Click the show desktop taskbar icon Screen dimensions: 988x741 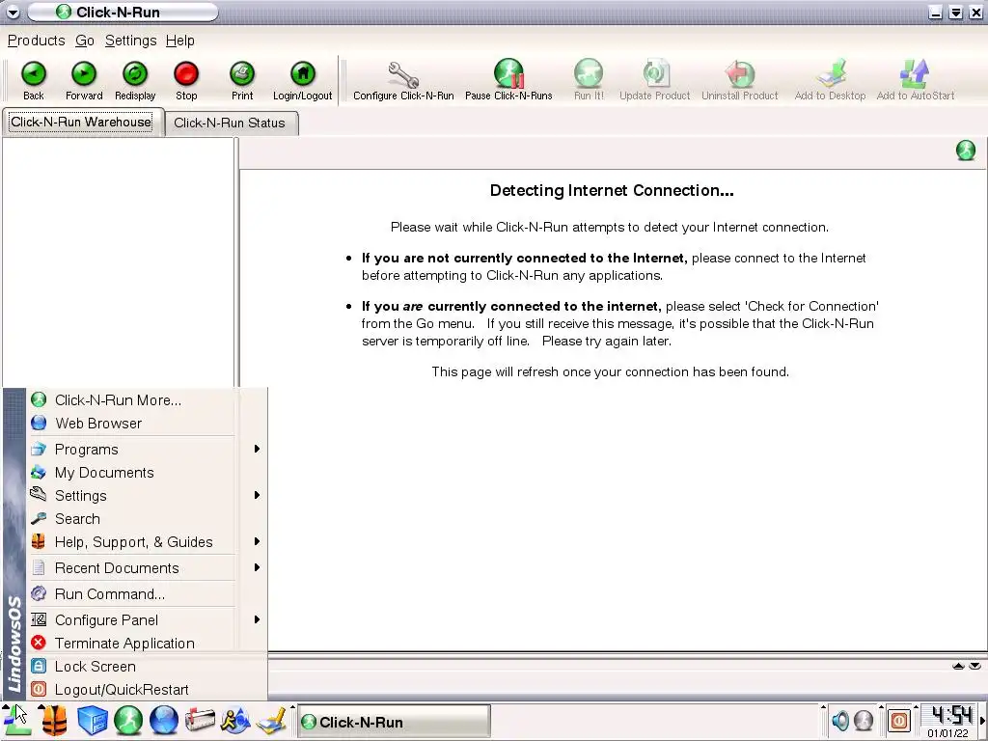pos(272,722)
